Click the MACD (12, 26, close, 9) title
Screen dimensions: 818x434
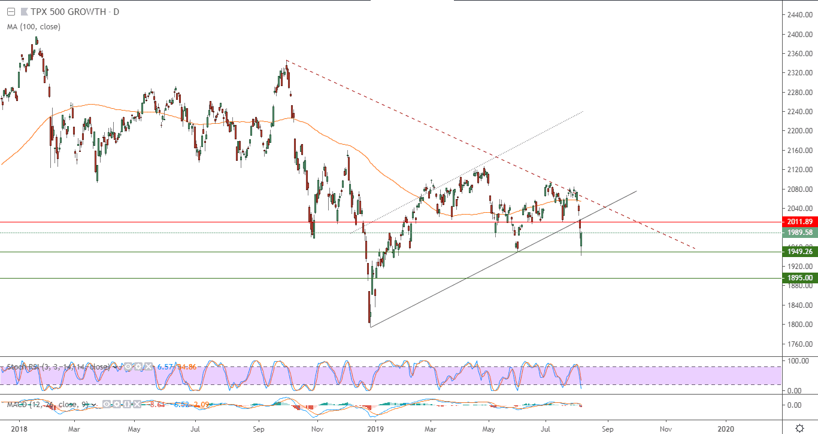tap(48, 405)
